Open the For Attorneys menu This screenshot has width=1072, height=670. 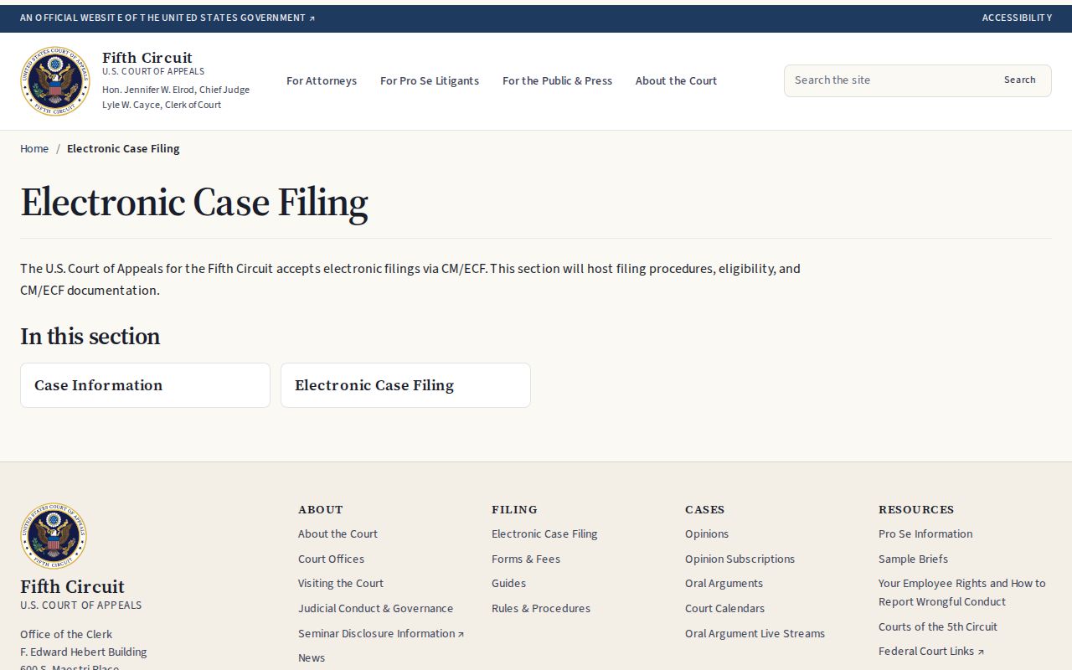pos(322,80)
